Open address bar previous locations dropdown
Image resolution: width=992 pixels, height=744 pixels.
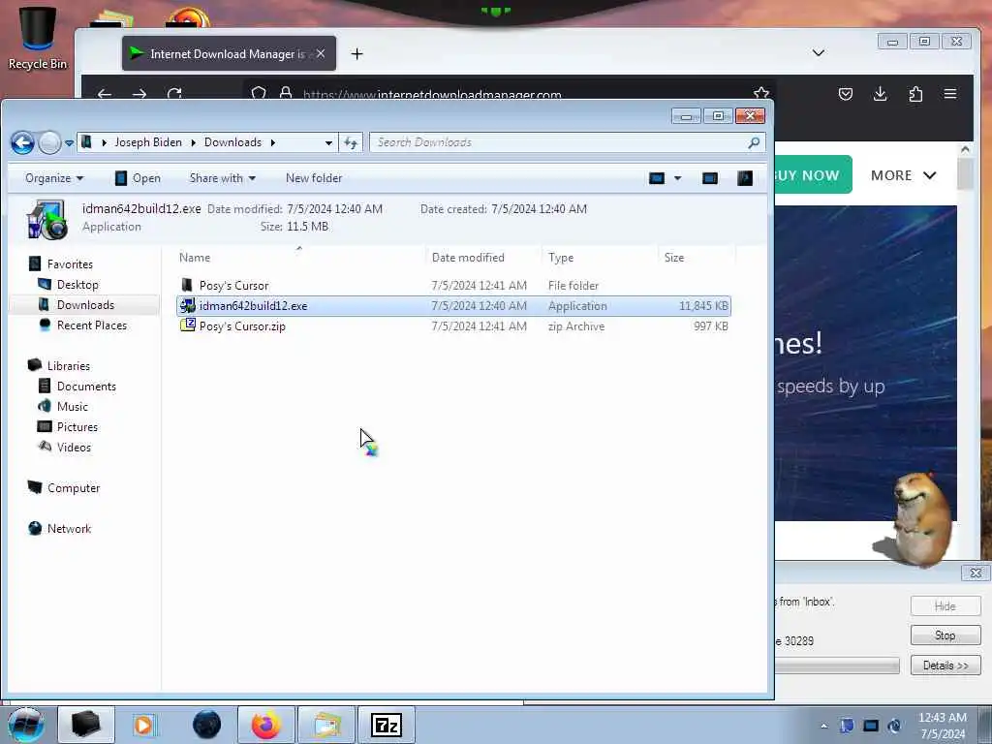[x=328, y=143]
